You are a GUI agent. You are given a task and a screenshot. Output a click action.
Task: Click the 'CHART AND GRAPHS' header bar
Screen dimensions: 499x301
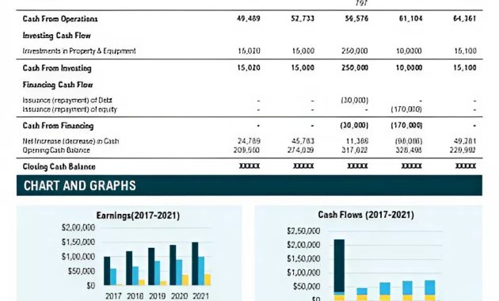[x=249, y=185]
